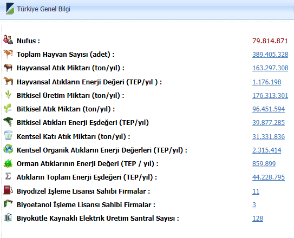Click the Hayvansal Atıkların Enerji Değeri label
This screenshot has height=238, width=294.
pyautogui.click(x=89, y=82)
